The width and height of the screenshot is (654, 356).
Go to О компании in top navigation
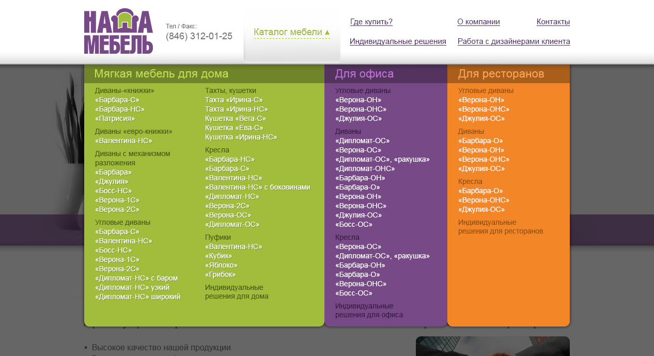[x=478, y=22]
